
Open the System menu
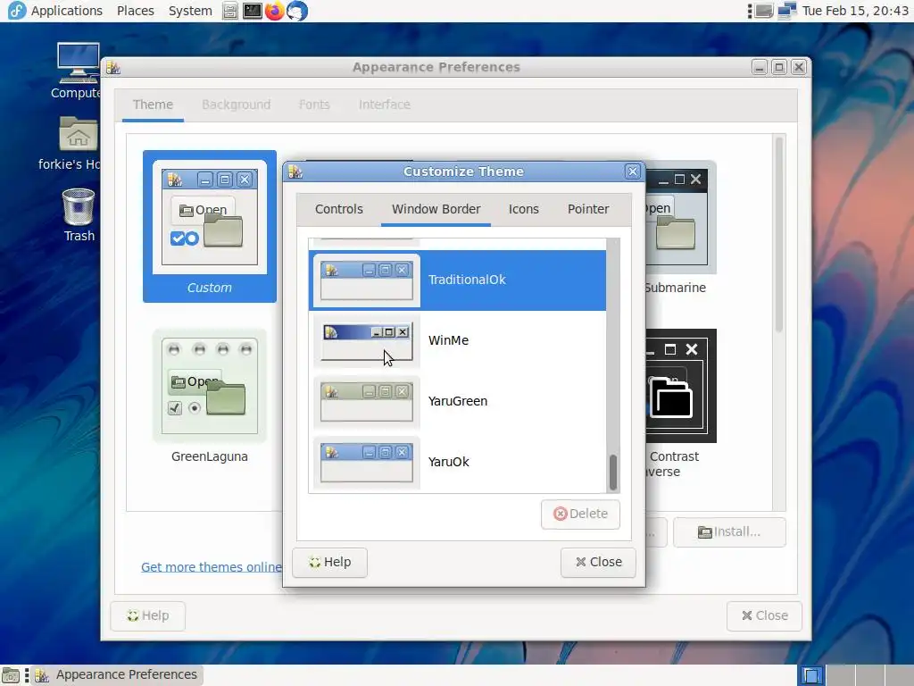tap(190, 11)
